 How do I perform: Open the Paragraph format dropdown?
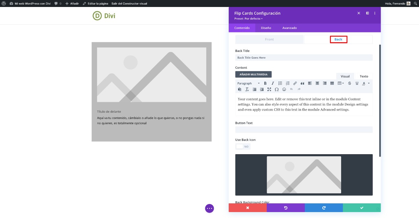click(248, 83)
